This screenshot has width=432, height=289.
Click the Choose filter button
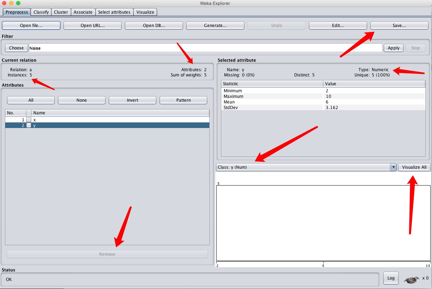click(x=16, y=48)
